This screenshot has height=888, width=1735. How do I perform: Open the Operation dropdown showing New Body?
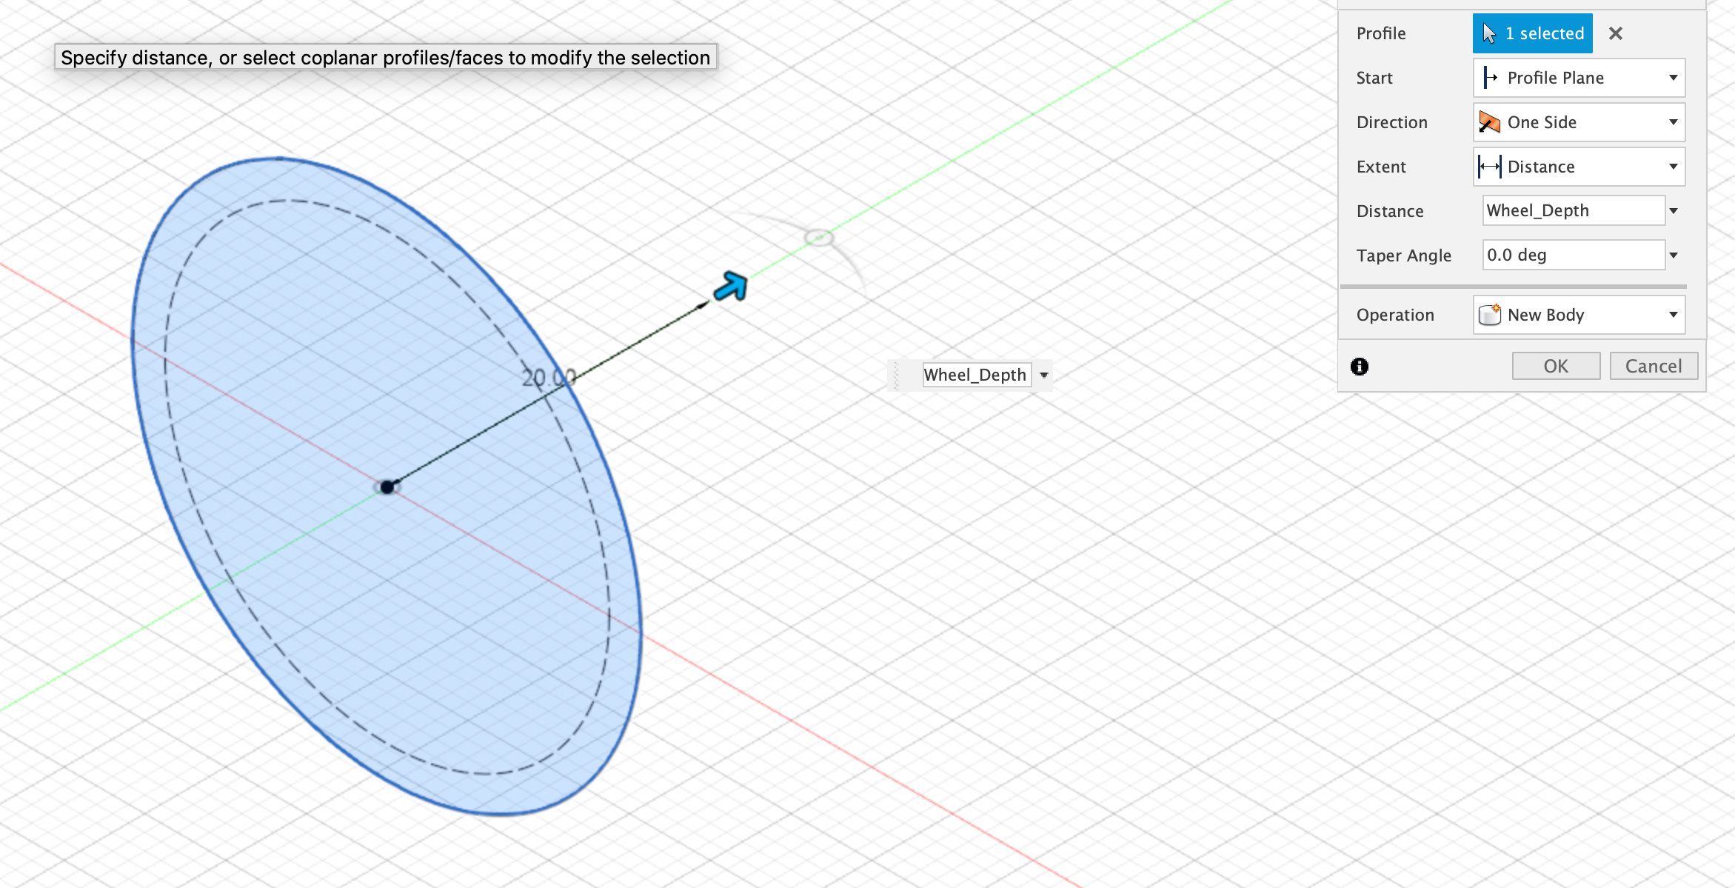point(1579,315)
